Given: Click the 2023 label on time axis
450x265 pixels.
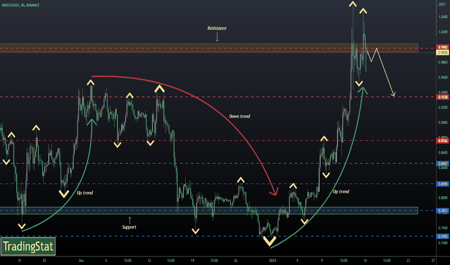Looking at the screenshot, I should coord(273,261).
